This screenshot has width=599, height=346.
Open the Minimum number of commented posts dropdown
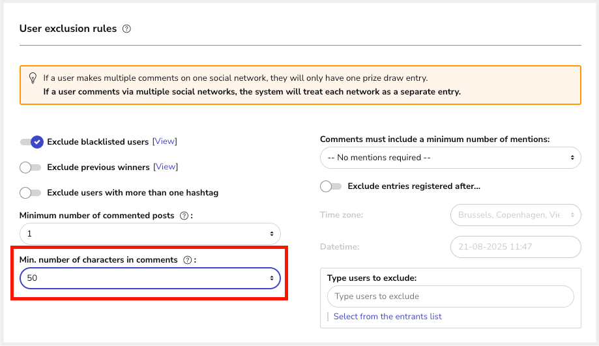point(150,234)
